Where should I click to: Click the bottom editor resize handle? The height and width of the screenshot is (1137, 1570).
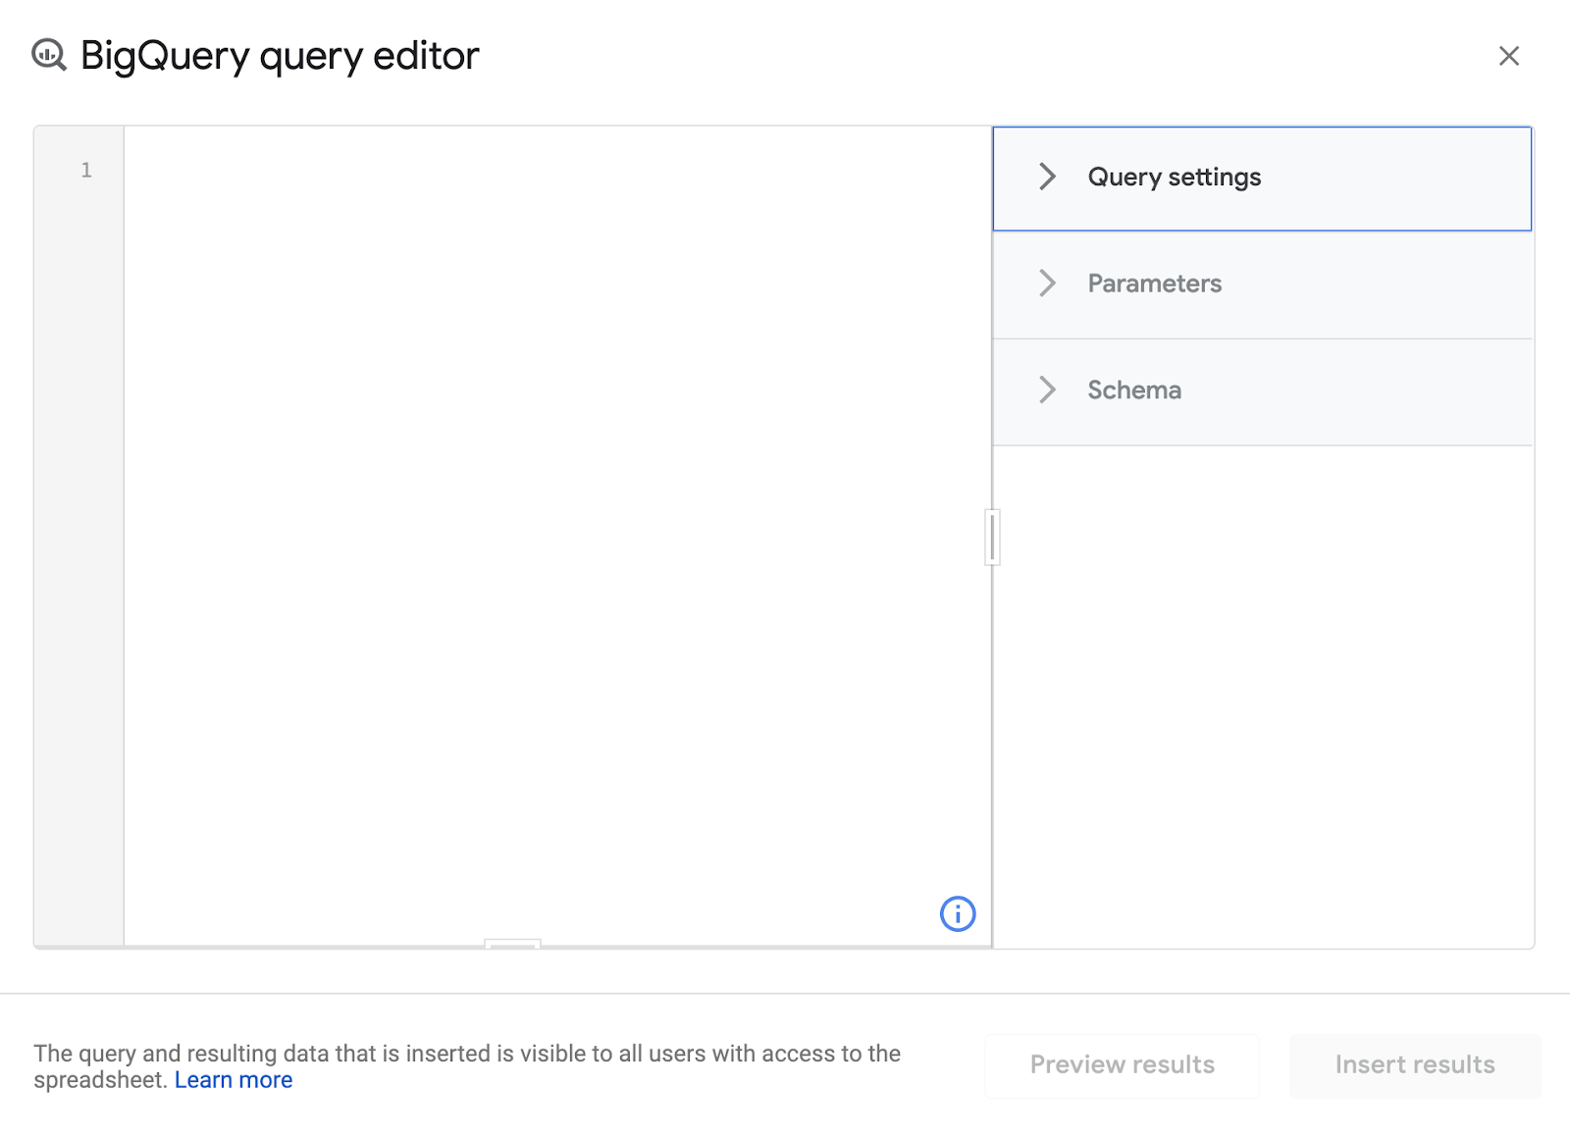pos(512,944)
